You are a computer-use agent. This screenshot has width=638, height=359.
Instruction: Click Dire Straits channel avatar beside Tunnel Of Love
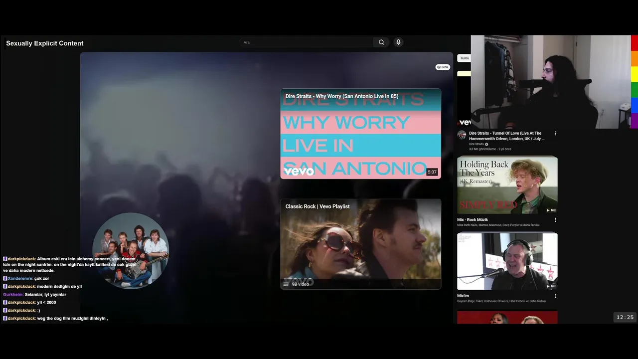point(462,135)
